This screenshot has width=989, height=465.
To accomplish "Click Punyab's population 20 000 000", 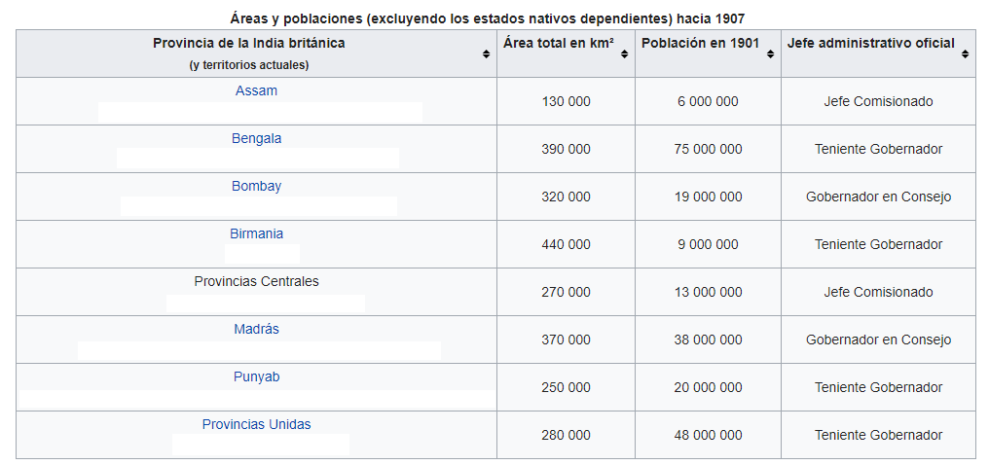I will [x=708, y=387].
